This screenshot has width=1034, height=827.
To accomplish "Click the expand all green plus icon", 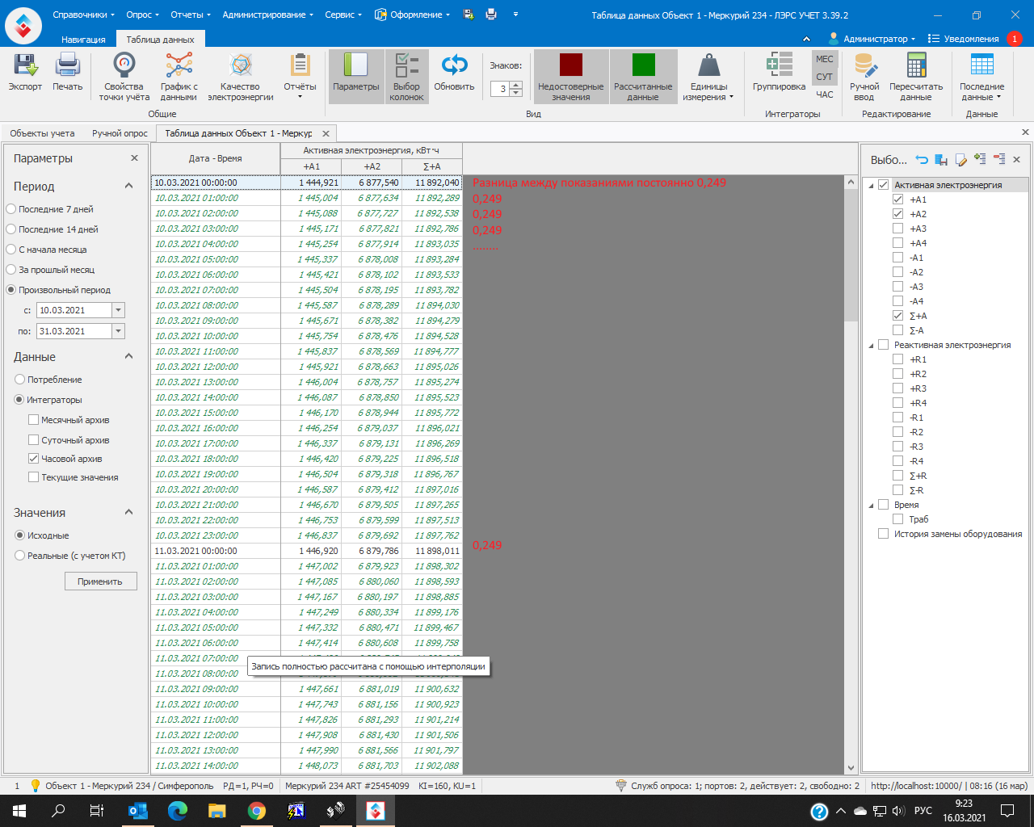I will point(980,159).
